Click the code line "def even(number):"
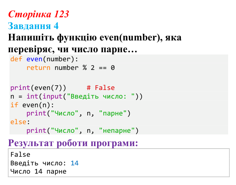236x185 pixels. tap(44, 59)
